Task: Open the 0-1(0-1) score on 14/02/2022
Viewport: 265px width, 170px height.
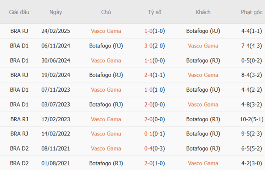Action: [x=155, y=134]
